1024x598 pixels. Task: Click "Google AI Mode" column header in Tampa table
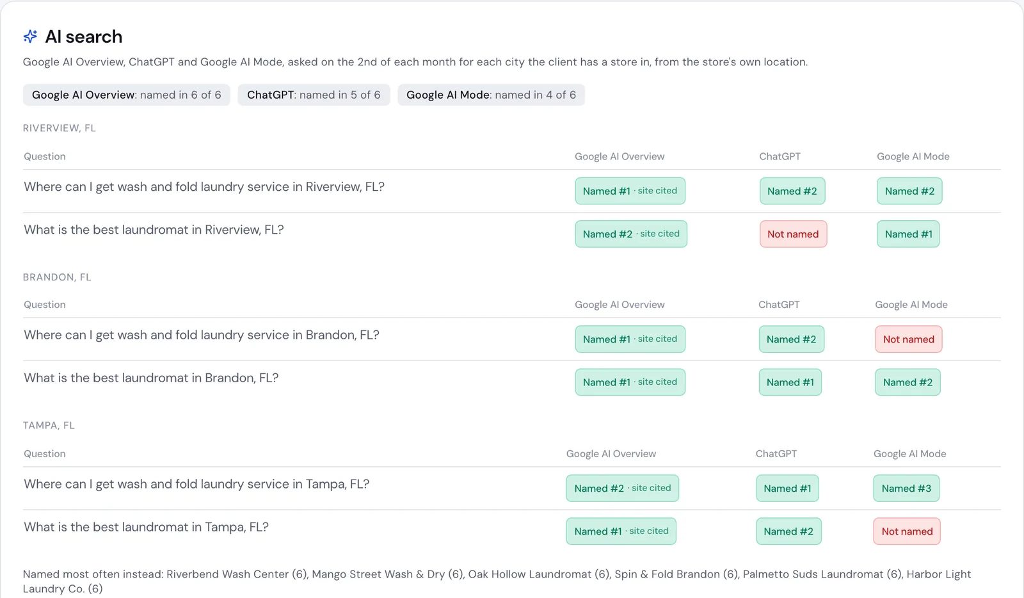point(909,453)
